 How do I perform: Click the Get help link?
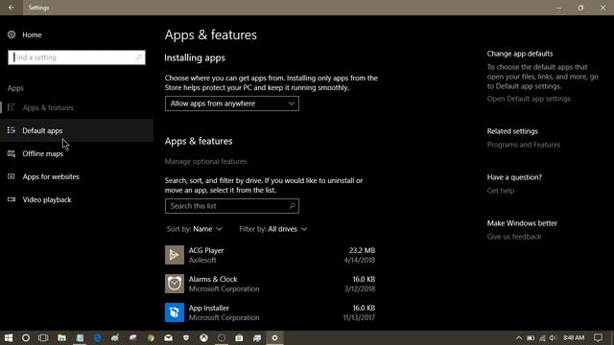pos(501,191)
